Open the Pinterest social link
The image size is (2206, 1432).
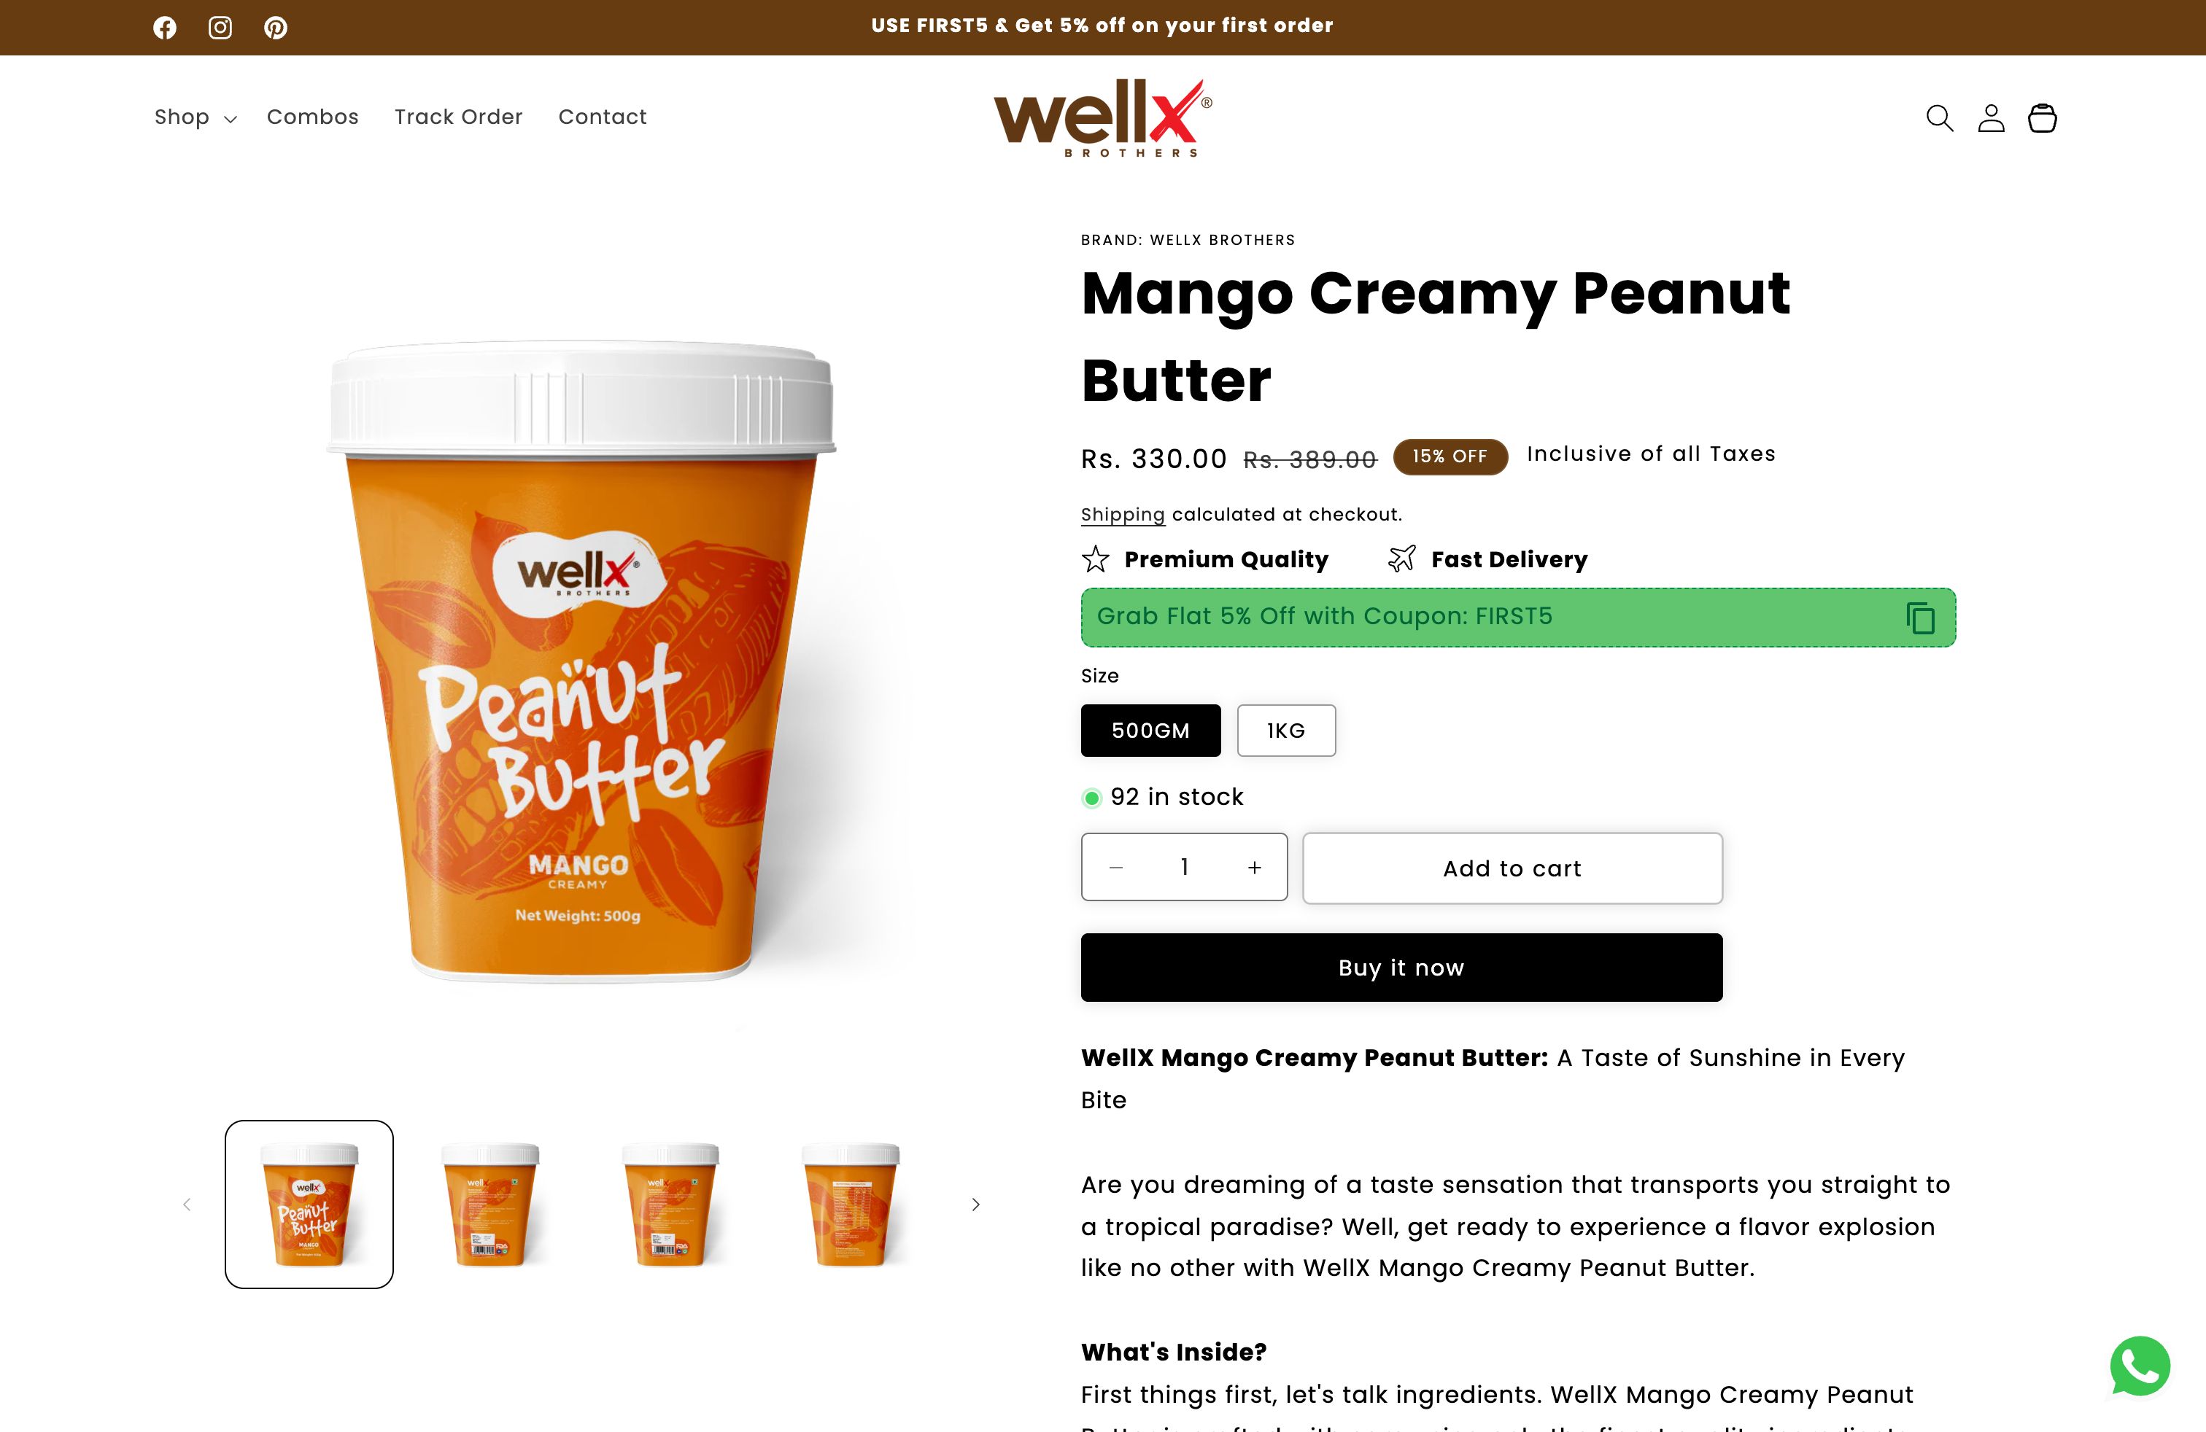(x=275, y=28)
